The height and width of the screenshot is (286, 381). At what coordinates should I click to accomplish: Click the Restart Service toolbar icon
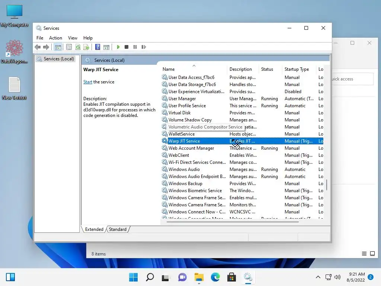144,47
